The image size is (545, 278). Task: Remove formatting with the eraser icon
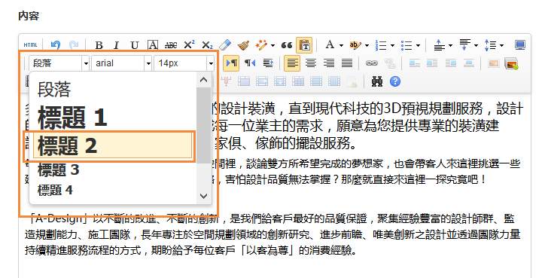226,45
